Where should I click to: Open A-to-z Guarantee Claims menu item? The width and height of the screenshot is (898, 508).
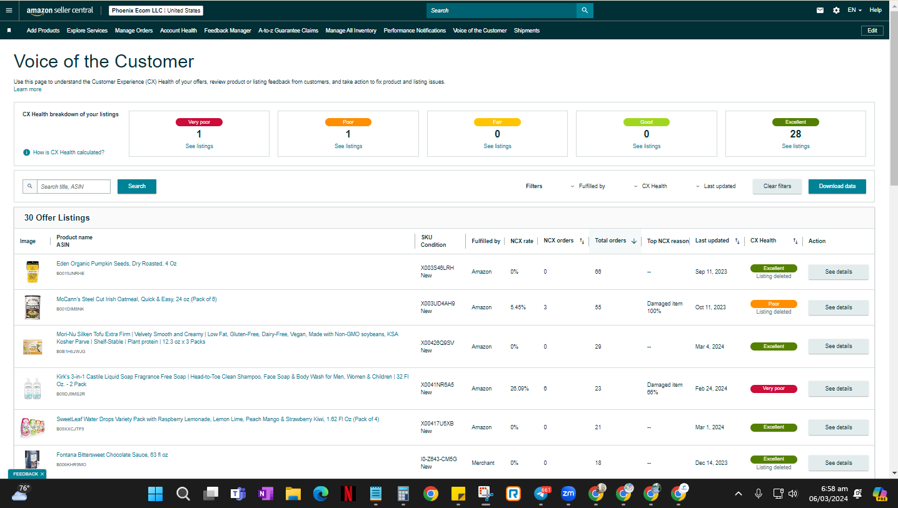pyautogui.click(x=288, y=31)
